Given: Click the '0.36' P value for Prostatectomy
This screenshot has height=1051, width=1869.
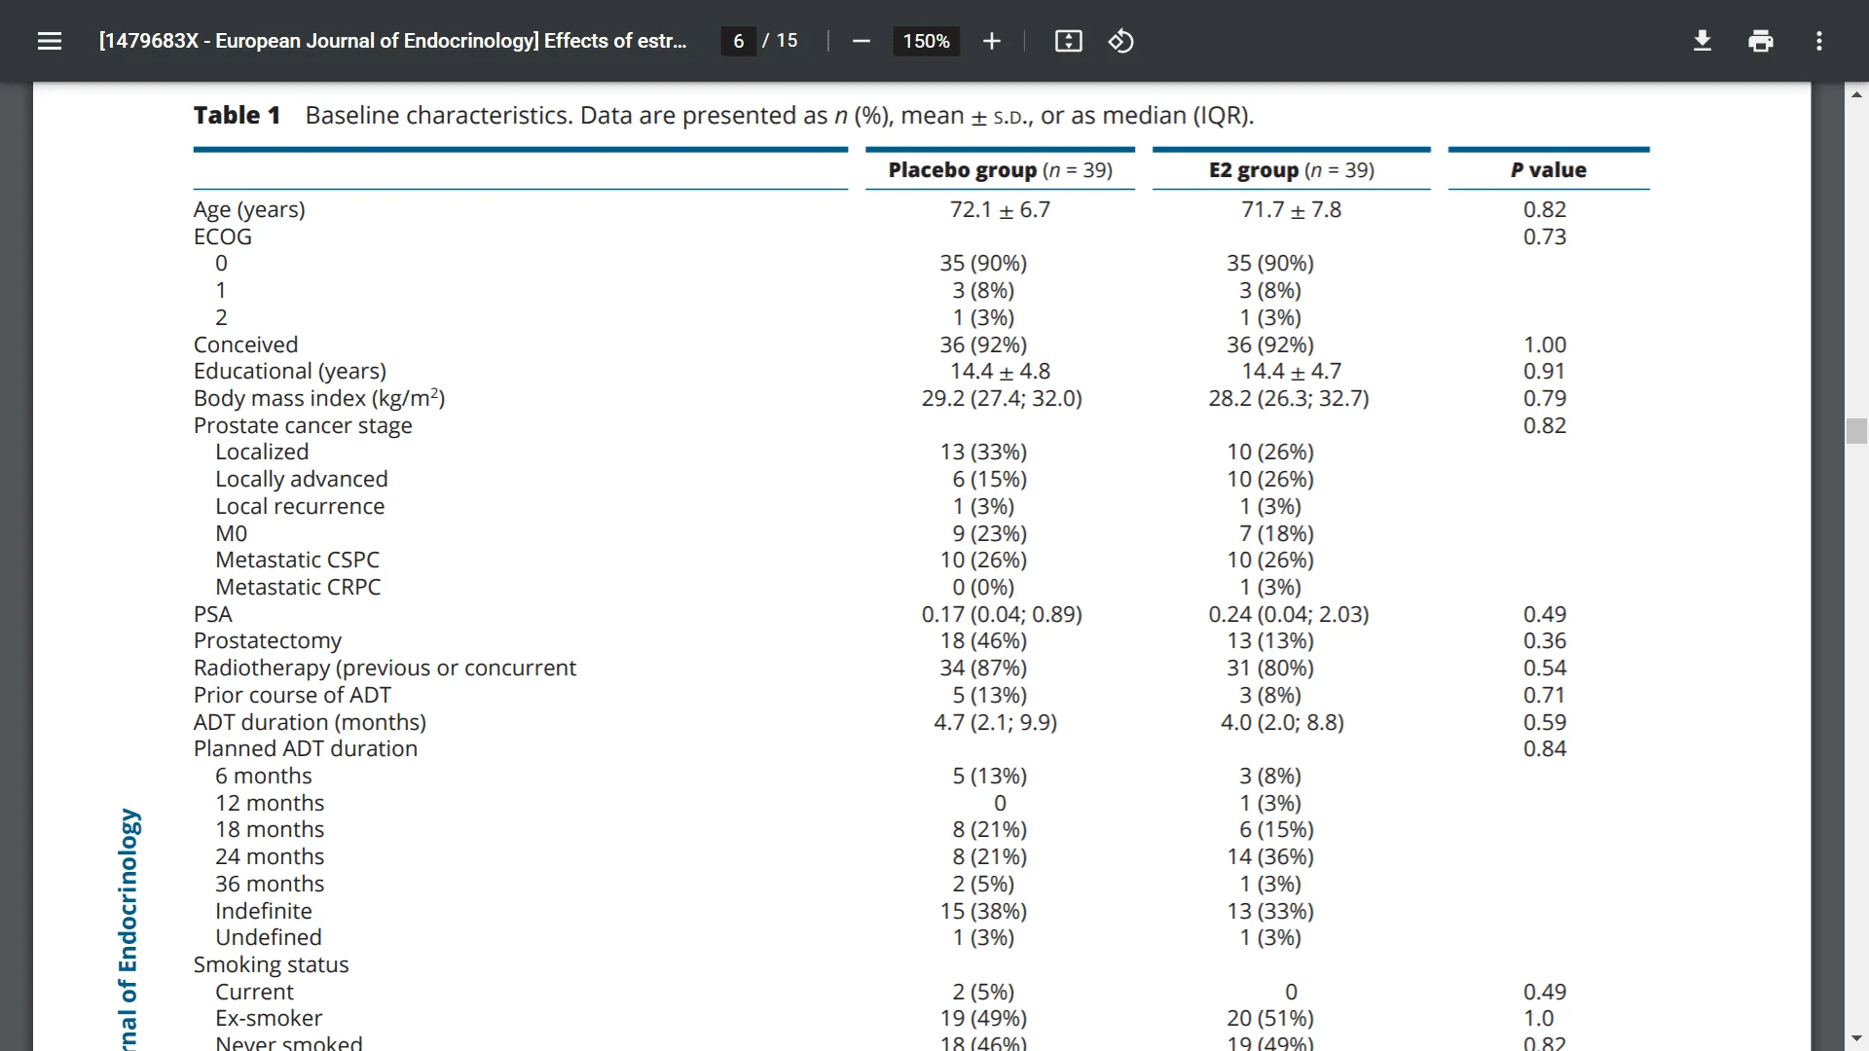Looking at the screenshot, I should pyautogui.click(x=1545, y=640).
